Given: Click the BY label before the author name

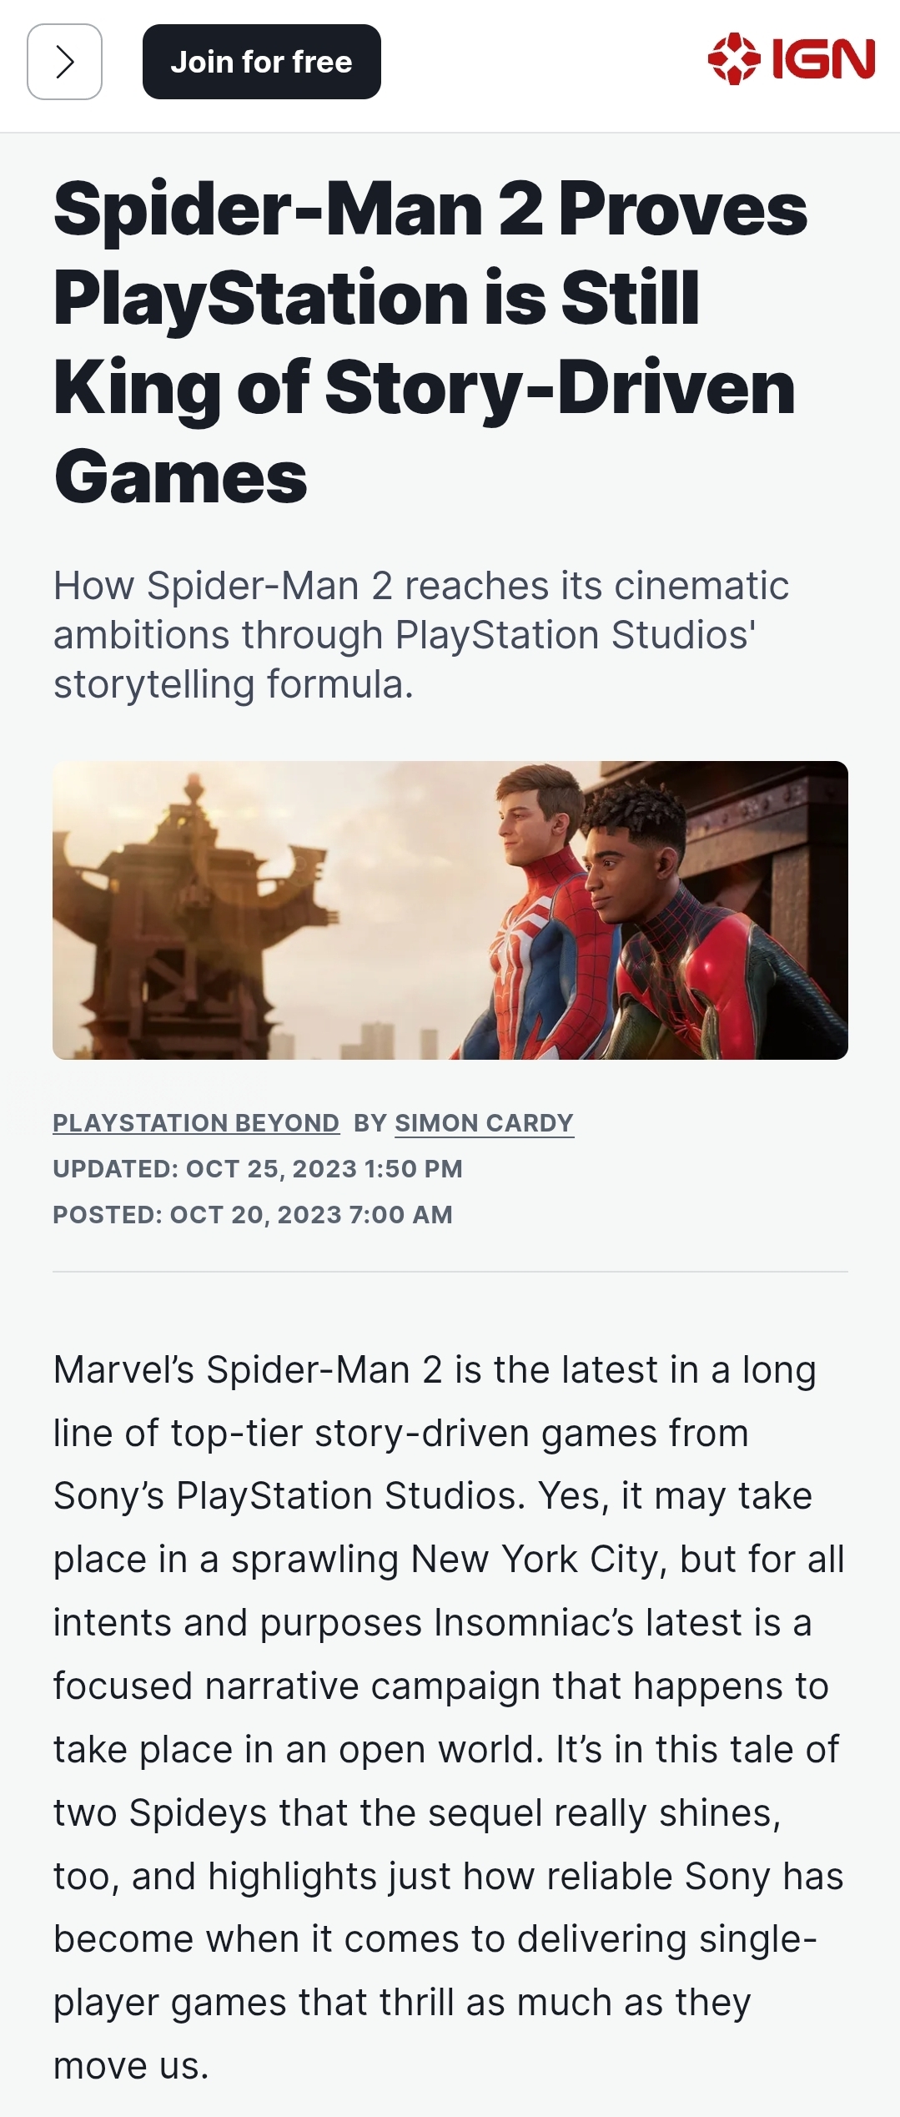Looking at the screenshot, I should click(370, 1123).
